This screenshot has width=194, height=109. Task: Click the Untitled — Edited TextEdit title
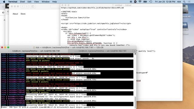123,5
